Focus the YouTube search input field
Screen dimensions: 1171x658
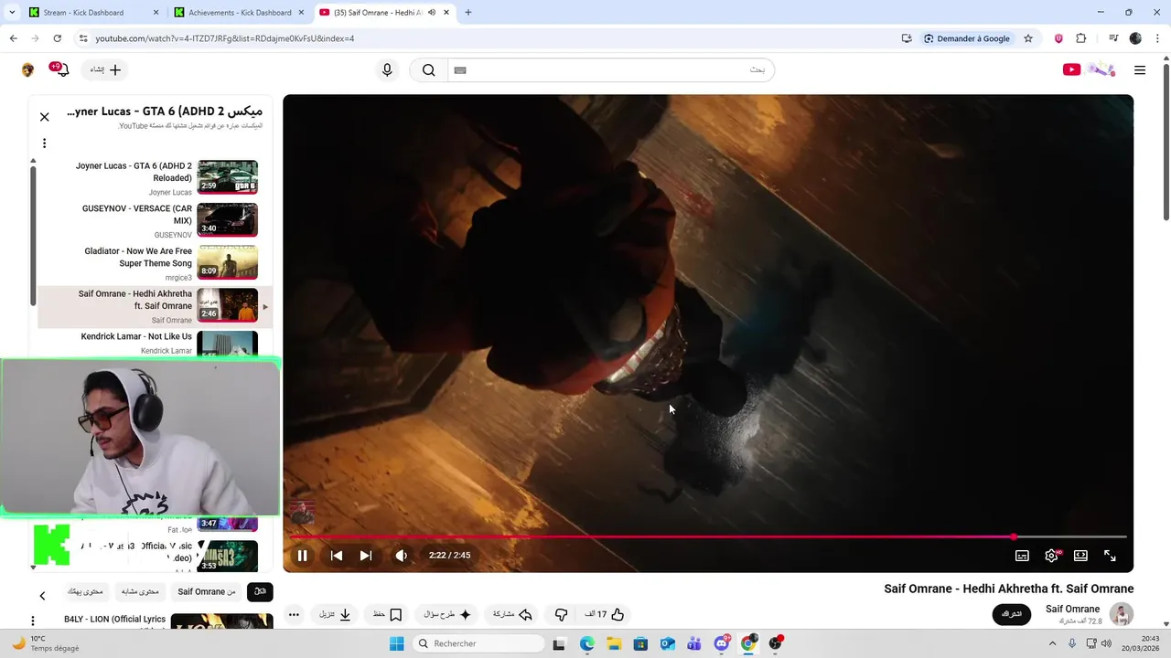tap(610, 70)
